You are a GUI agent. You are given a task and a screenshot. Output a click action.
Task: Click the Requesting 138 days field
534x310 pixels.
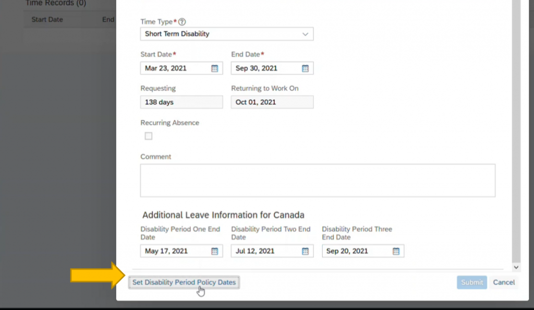(x=181, y=102)
